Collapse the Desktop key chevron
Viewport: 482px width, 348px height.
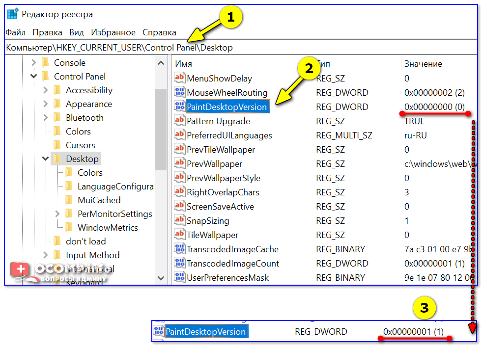click(x=45, y=159)
